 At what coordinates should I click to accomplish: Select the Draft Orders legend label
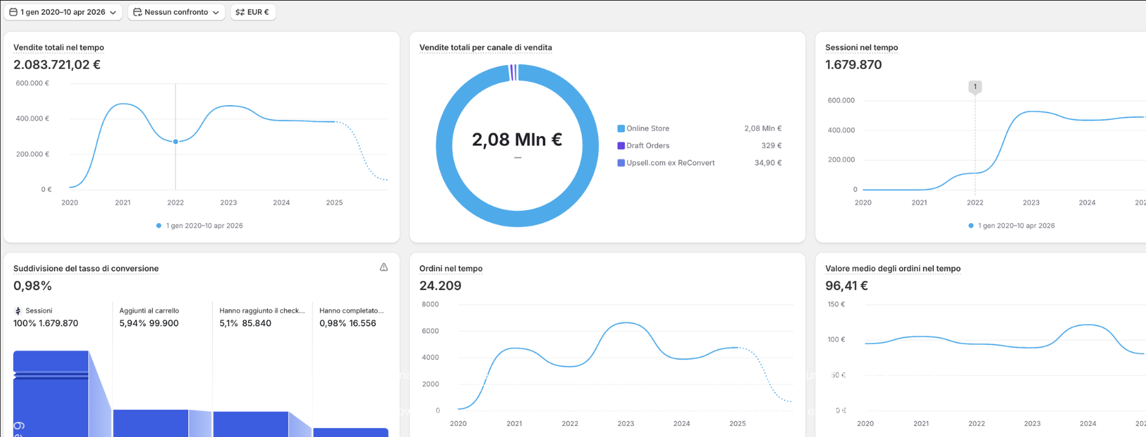point(648,146)
